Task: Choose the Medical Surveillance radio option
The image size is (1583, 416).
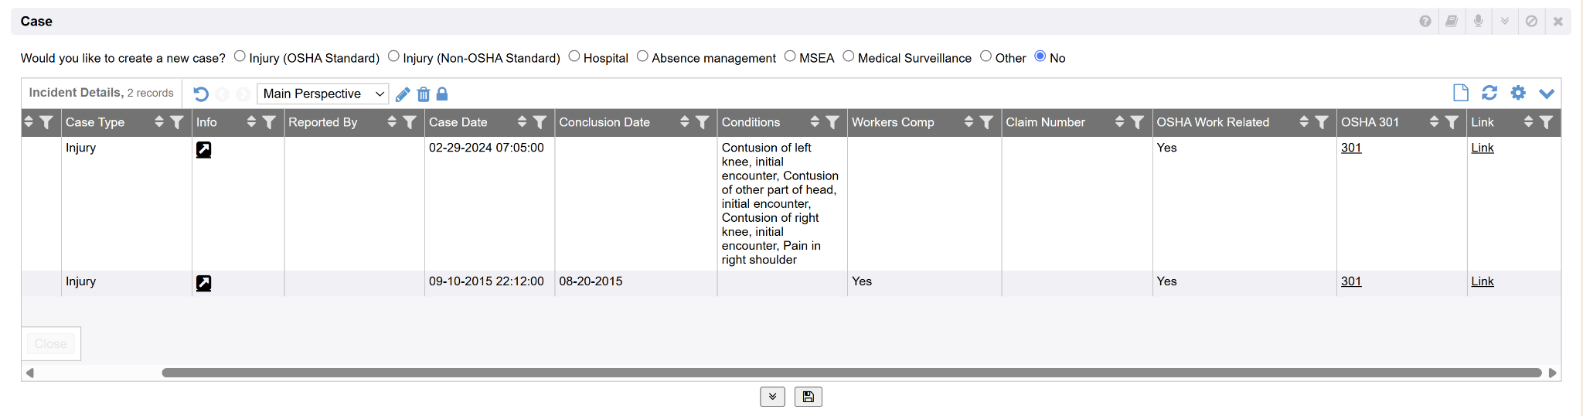Action: [849, 56]
